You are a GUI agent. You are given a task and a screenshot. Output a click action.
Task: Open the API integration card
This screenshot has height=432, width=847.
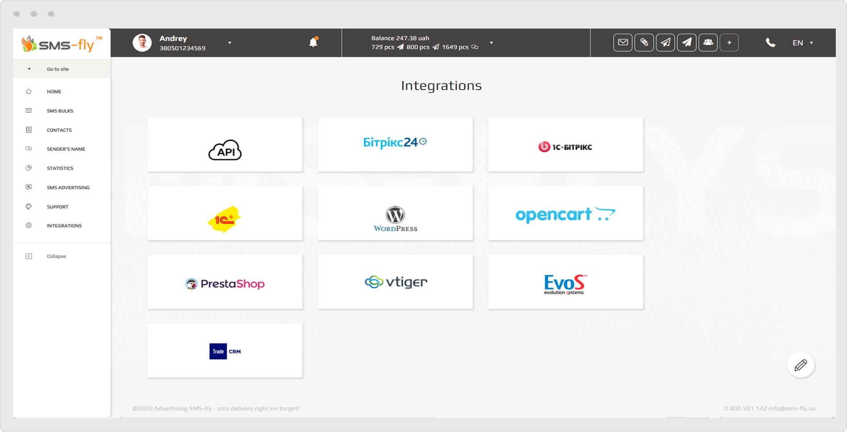click(225, 144)
